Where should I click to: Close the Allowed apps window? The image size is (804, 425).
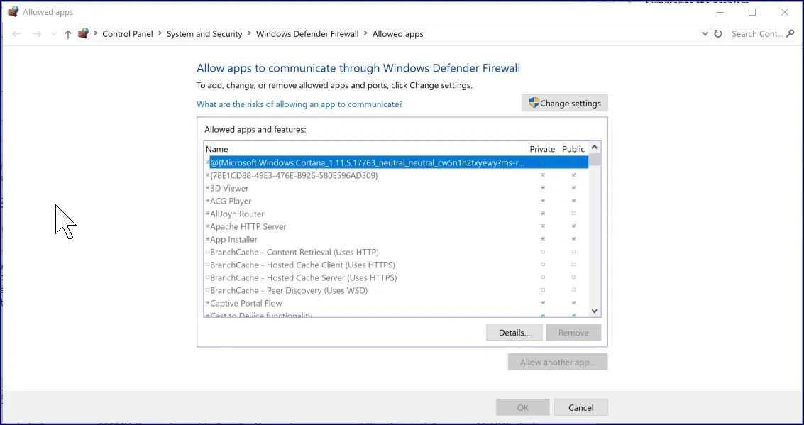(x=785, y=12)
